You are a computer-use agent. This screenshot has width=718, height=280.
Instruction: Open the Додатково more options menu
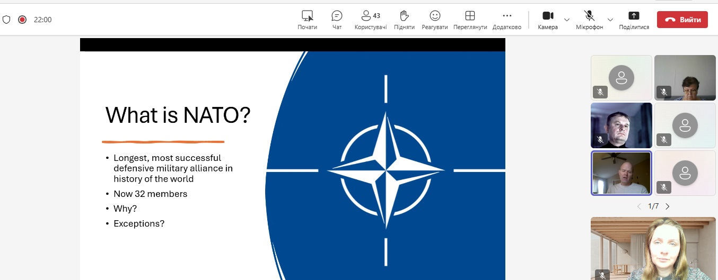(x=507, y=20)
